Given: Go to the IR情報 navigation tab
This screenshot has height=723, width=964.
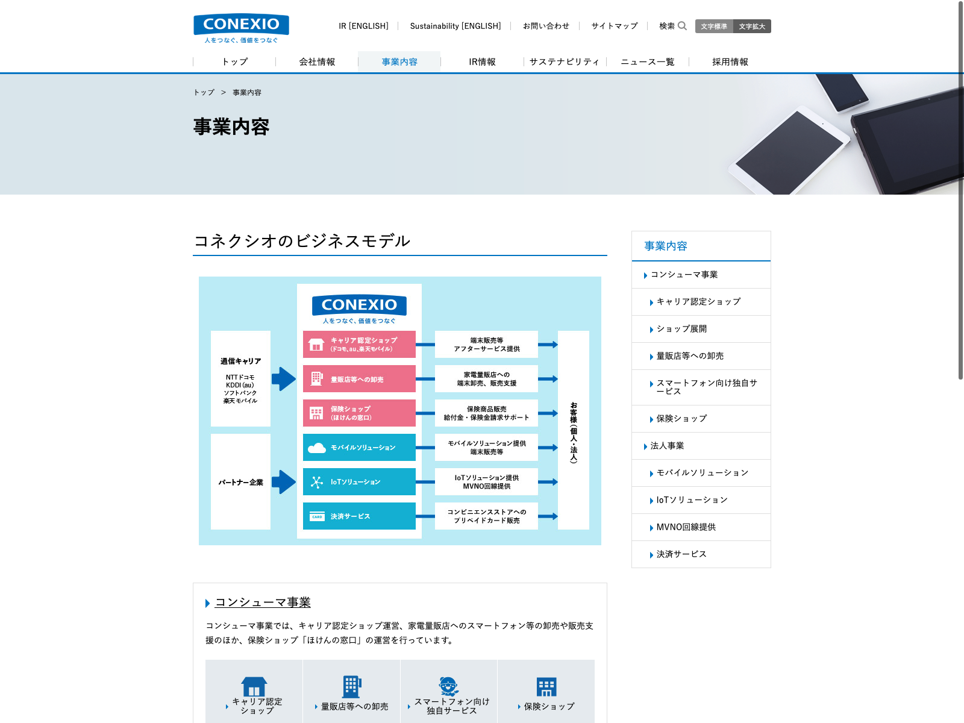Looking at the screenshot, I should [482, 62].
